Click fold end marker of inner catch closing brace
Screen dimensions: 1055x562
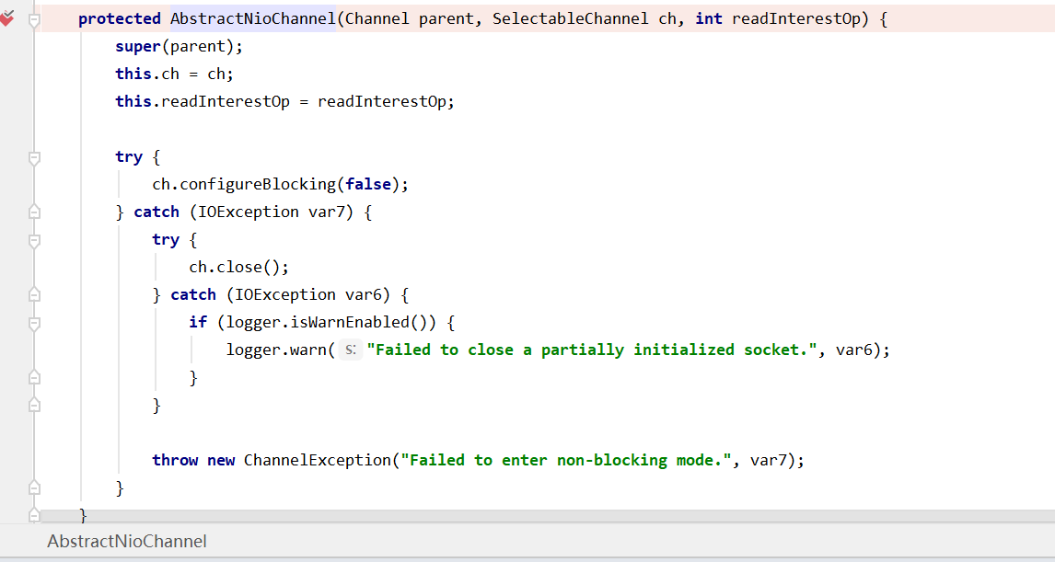(34, 406)
